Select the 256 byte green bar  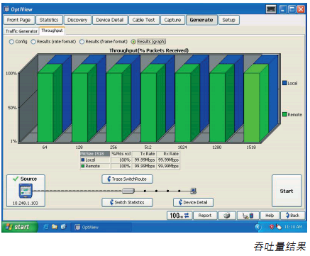[114, 108]
